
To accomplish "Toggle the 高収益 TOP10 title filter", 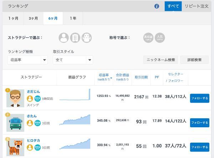I will 148,38.
